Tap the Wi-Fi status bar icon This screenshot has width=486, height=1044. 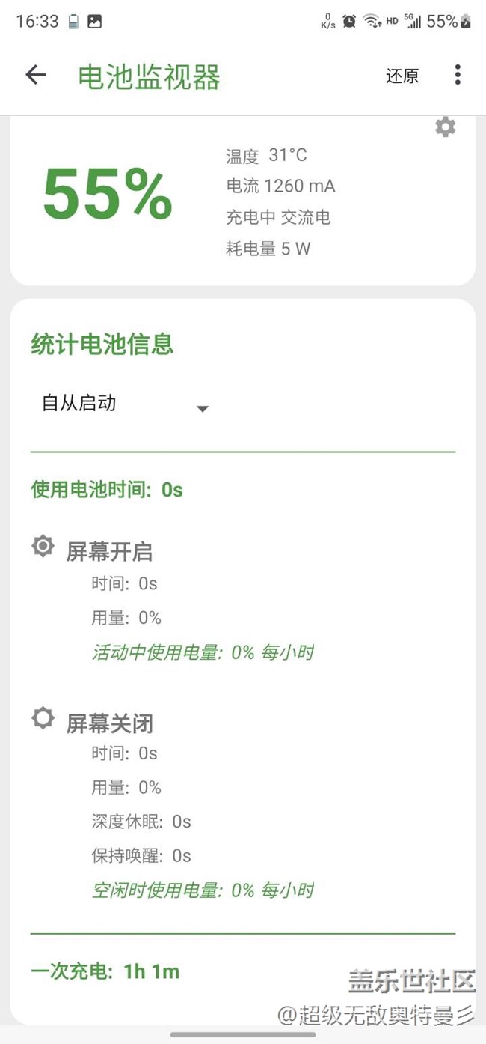372,22
